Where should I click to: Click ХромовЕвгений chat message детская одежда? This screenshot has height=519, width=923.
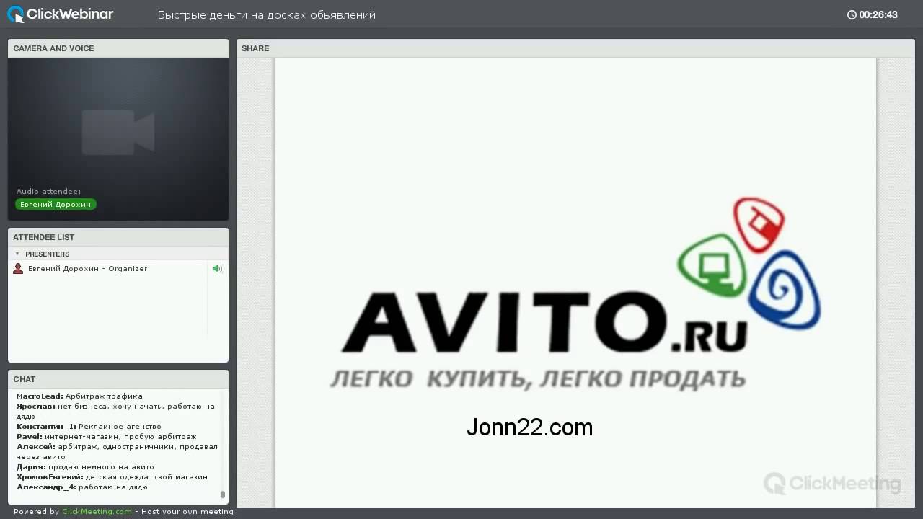[112, 477]
